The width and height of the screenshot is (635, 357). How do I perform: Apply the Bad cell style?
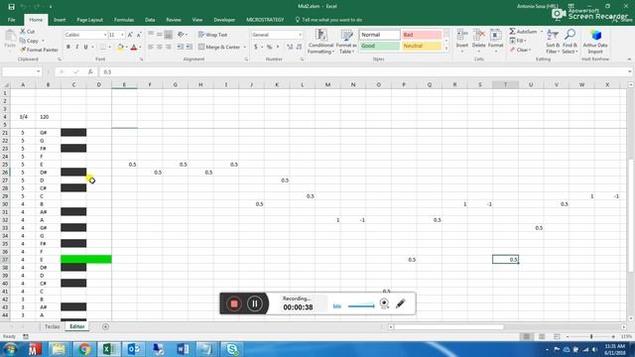[x=421, y=35]
